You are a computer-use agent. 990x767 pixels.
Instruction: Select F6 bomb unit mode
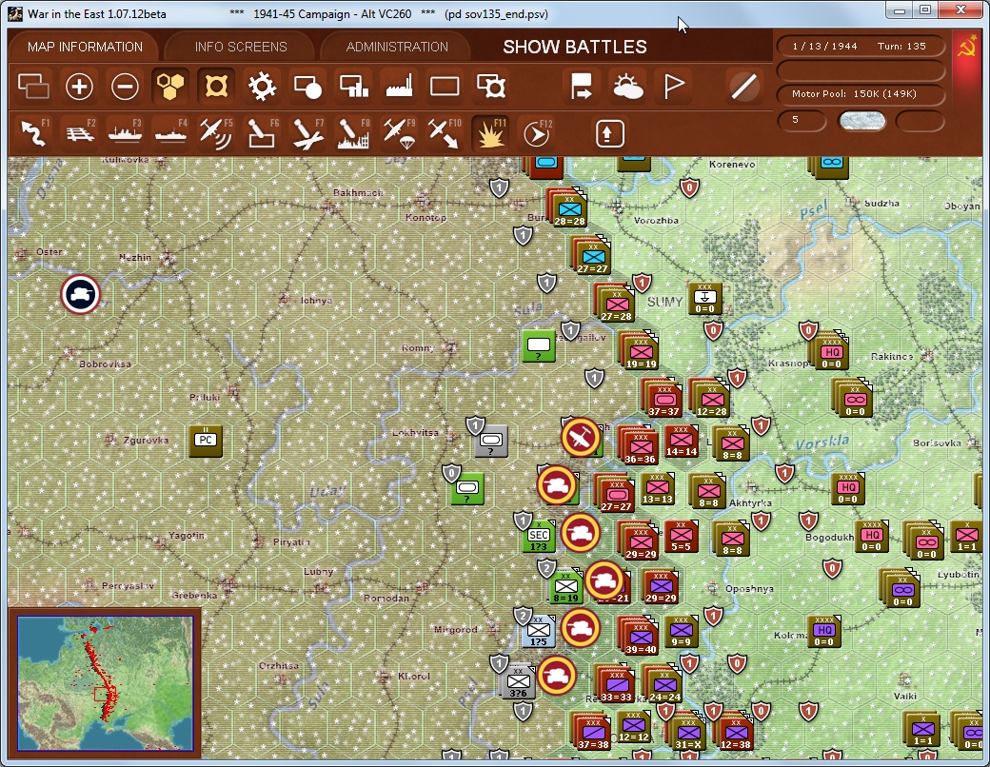point(262,133)
